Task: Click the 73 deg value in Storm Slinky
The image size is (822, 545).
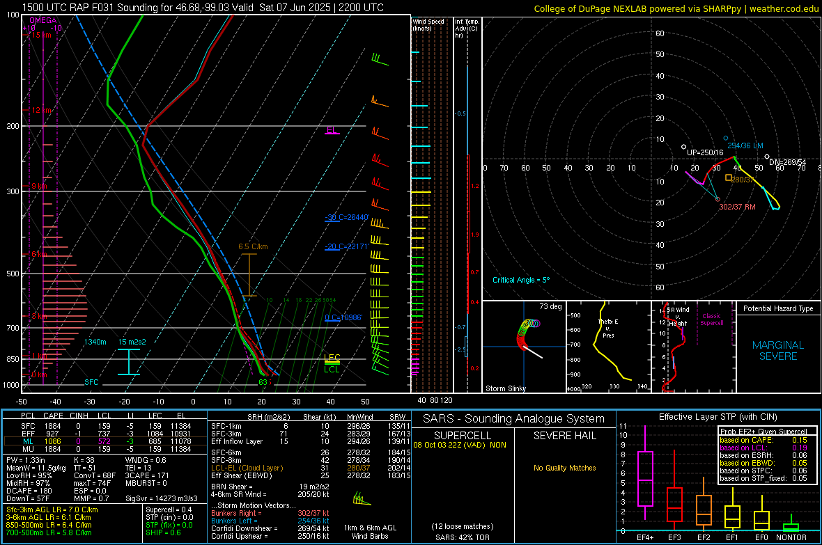Action: 550,306
